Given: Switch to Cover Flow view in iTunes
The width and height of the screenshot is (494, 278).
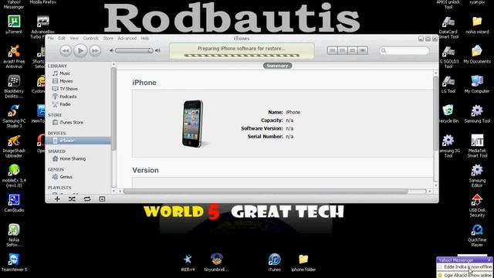Looking at the screenshot, I should [x=363, y=50].
